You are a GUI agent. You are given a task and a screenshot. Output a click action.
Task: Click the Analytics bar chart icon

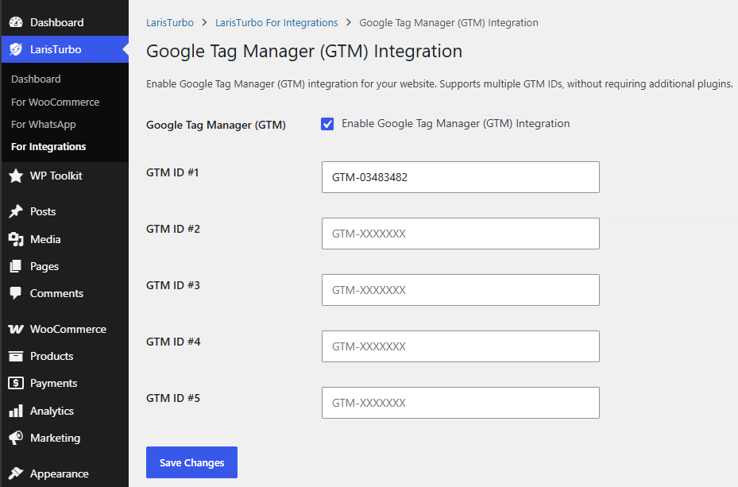click(x=16, y=411)
